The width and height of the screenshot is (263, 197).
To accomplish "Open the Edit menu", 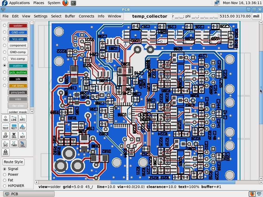I will 15,16.
